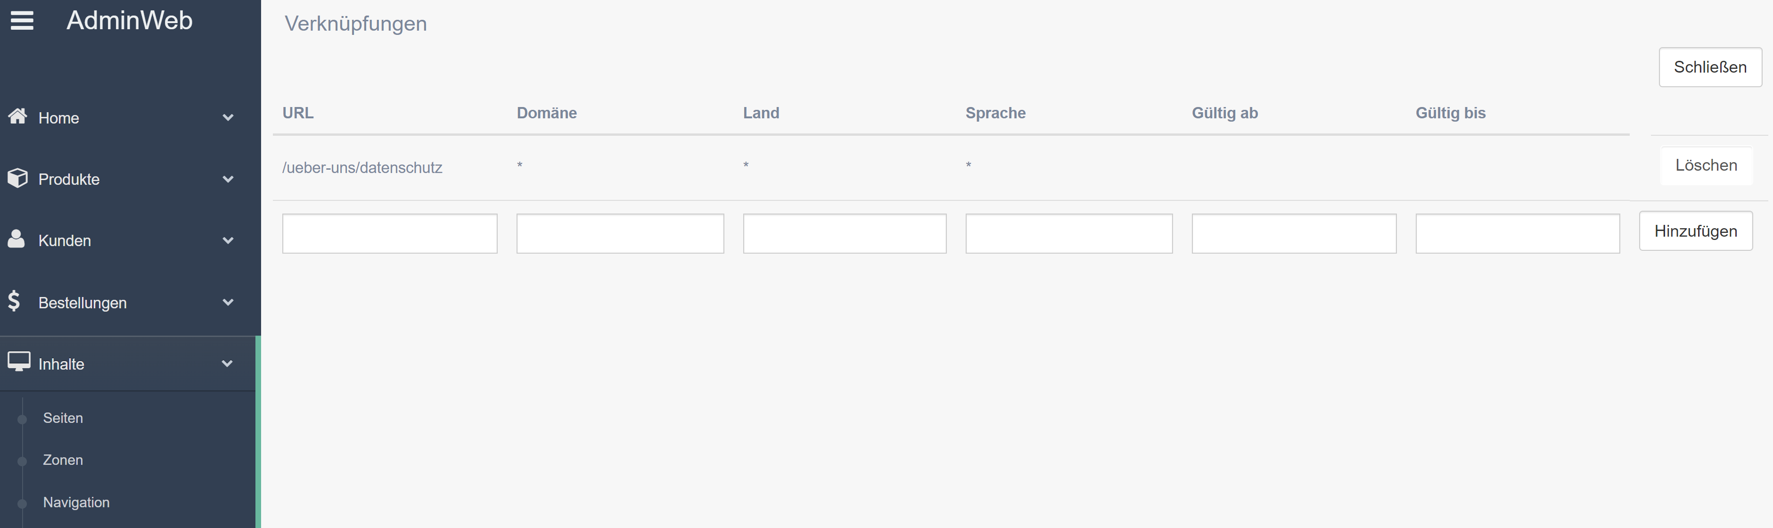Image resolution: width=1773 pixels, height=528 pixels.
Task: Click the Kunden person icon
Action: (16, 239)
